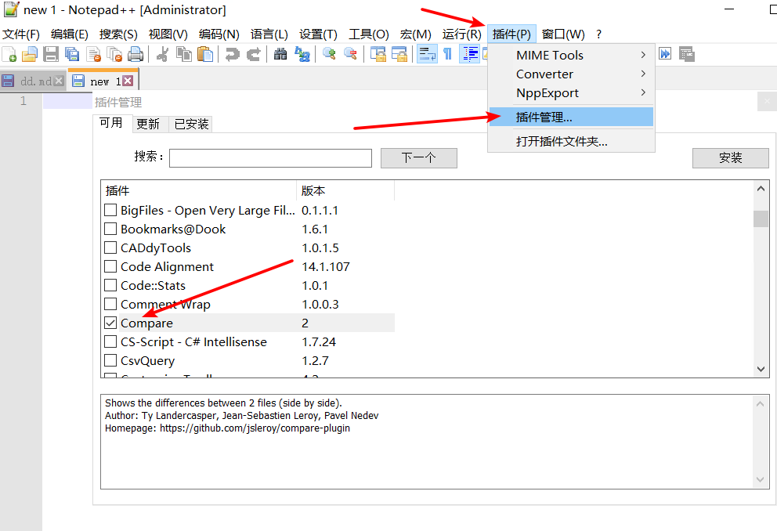The image size is (777, 531).
Task: Show all characters with pilcrow icon
Action: pos(447,54)
